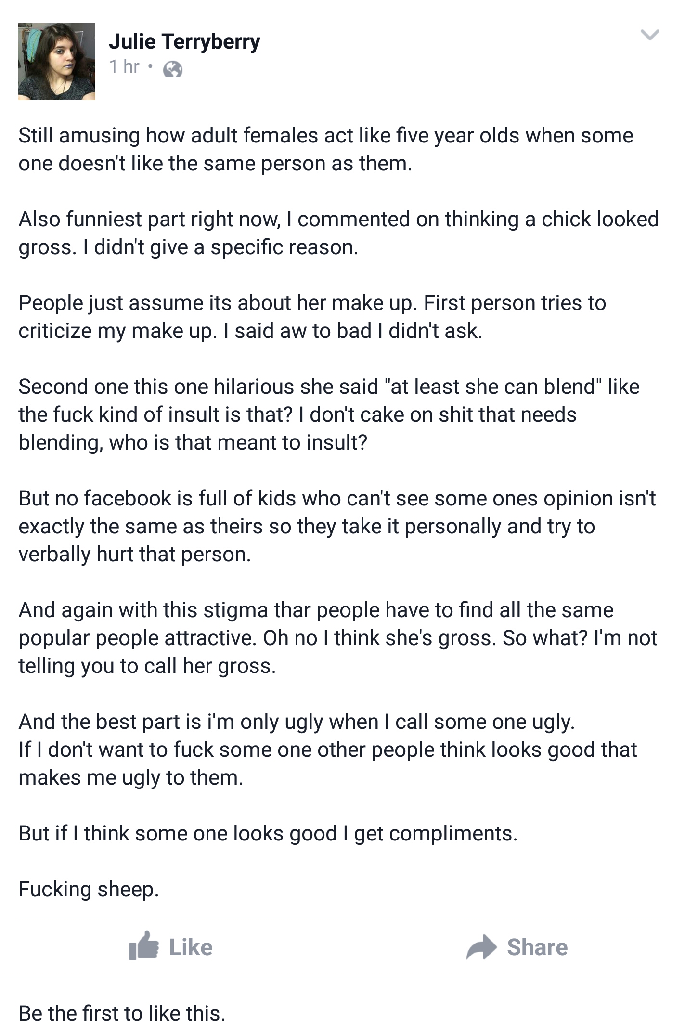This screenshot has height=1034, width=685.
Task: Open the Julie Terryberry profile name link
Action: 184,42
